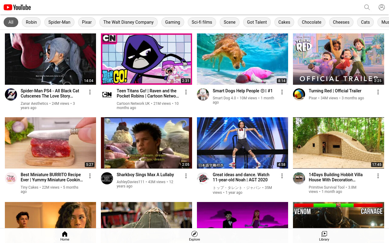Open Smart Dogs Help People title
The image size is (389, 243).
click(243, 91)
